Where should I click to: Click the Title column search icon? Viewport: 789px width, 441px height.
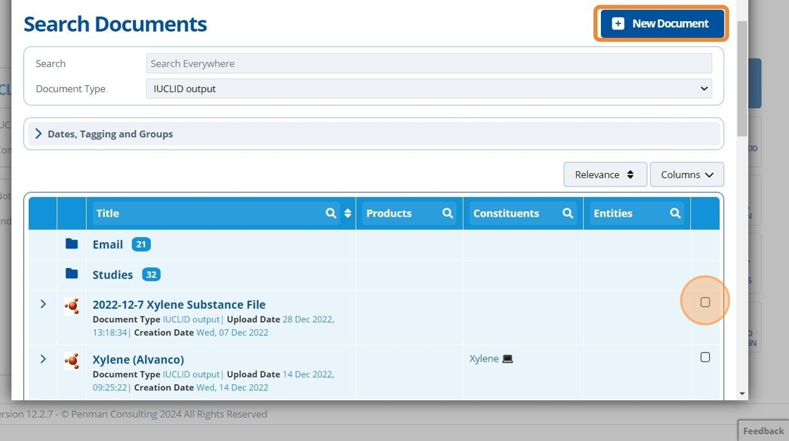330,213
